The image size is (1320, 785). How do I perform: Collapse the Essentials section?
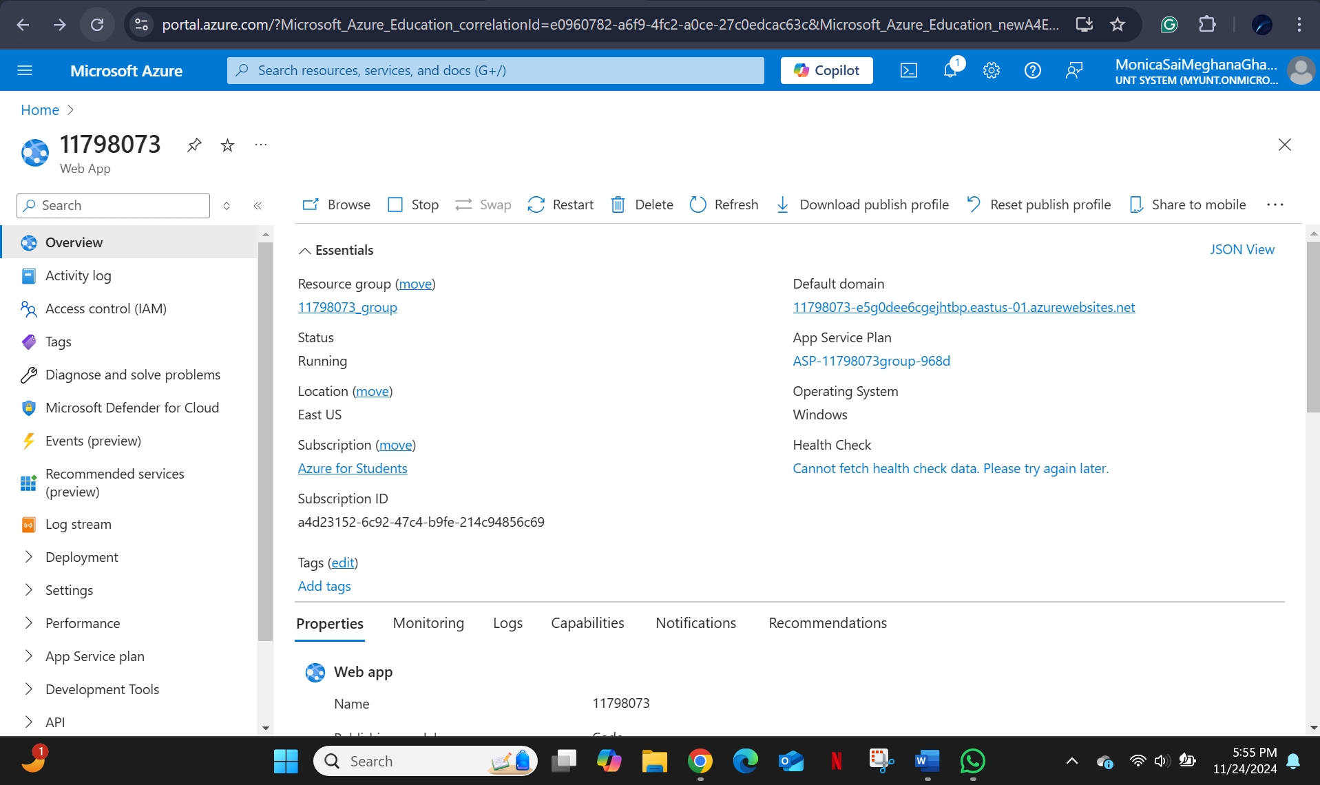coord(336,250)
